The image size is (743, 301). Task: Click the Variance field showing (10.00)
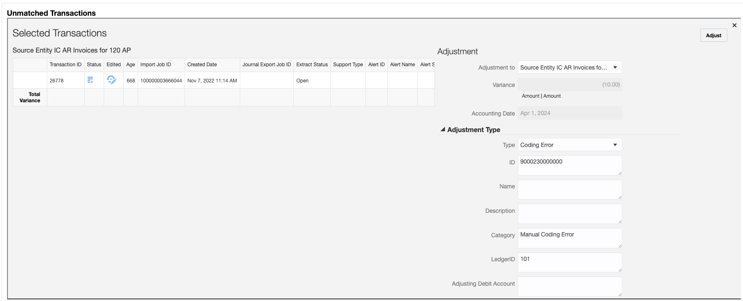coord(570,84)
